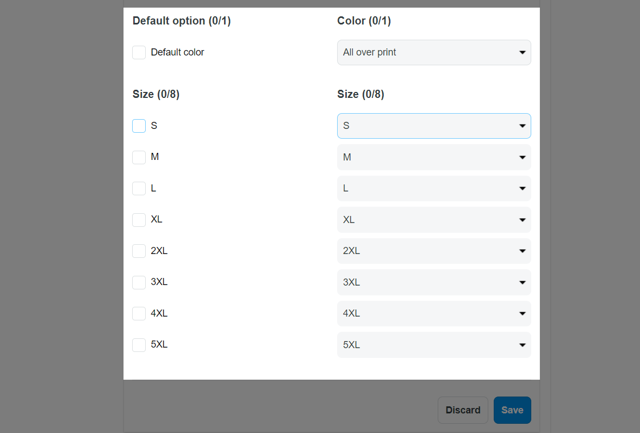Screen dimensions: 640x433
Task: Click the Color (0/1) heading
Action: pos(364,21)
